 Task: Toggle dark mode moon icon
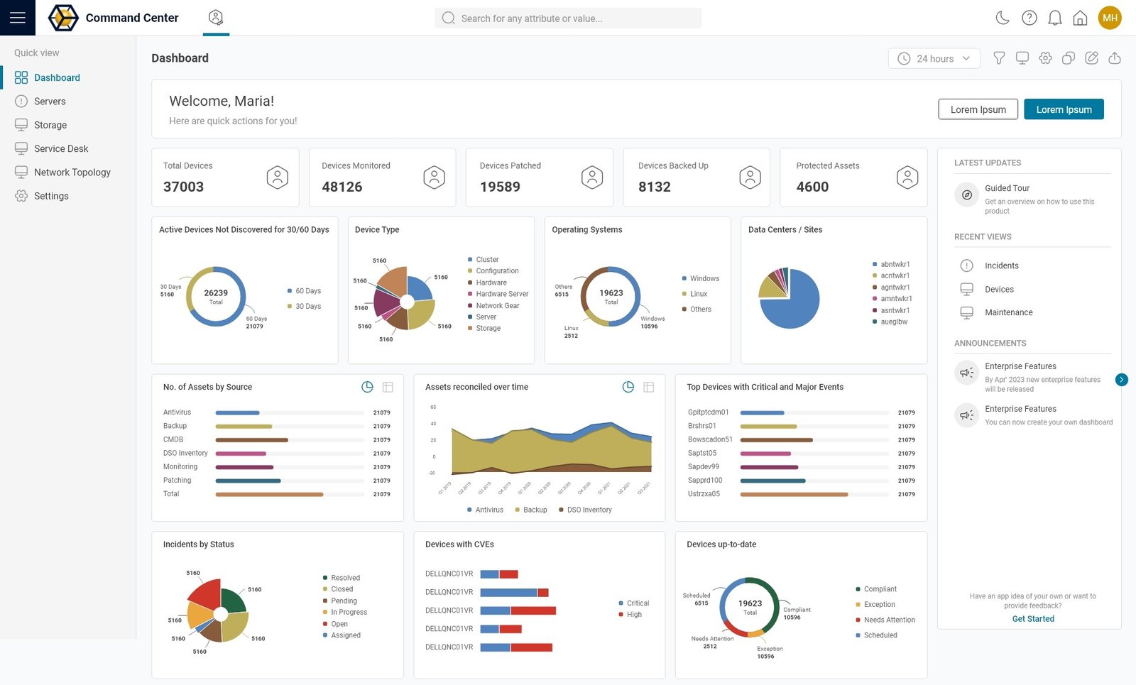coord(1003,18)
